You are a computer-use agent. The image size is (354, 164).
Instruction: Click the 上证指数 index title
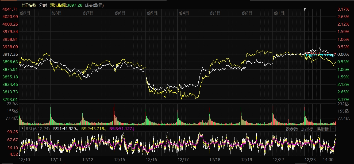[x=29, y=5]
